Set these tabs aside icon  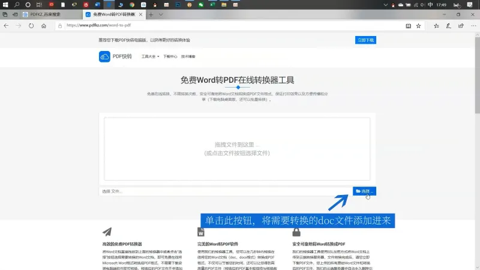click(15, 14)
